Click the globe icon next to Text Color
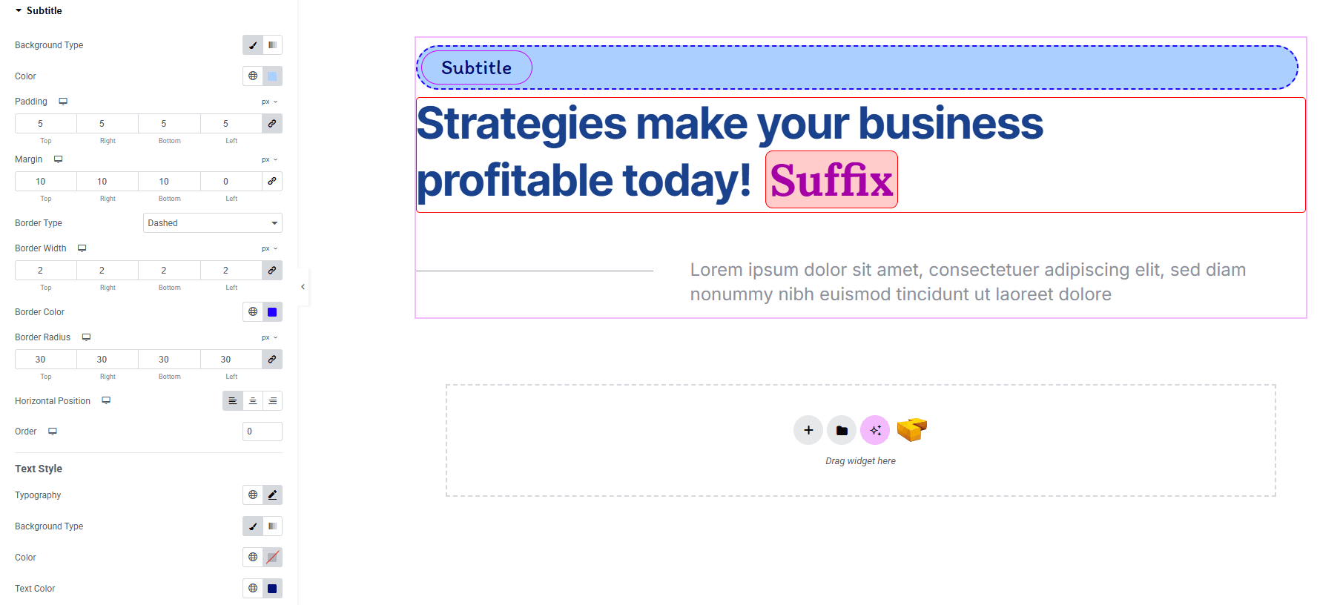The image size is (1340, 605). click(x=253, y=589)
